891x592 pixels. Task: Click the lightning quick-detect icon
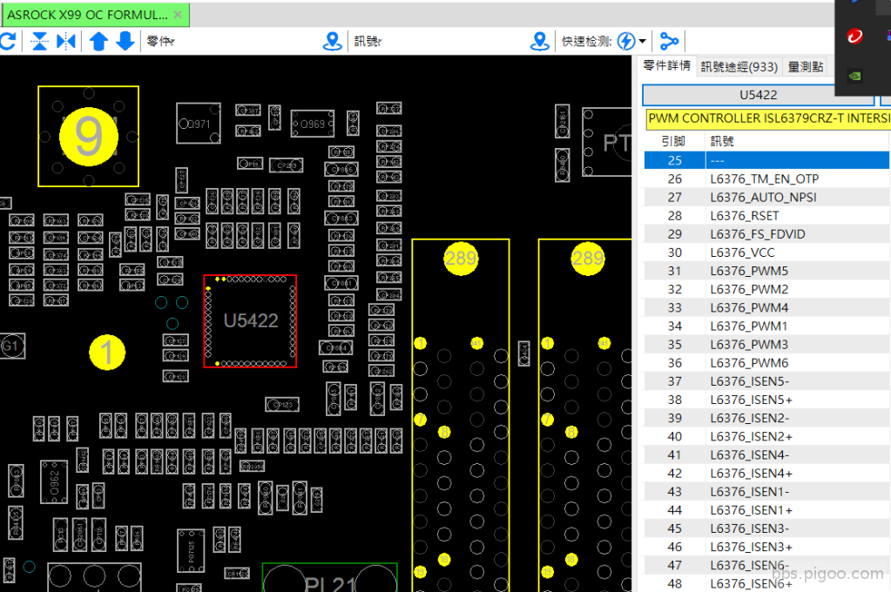coord(625,41)
